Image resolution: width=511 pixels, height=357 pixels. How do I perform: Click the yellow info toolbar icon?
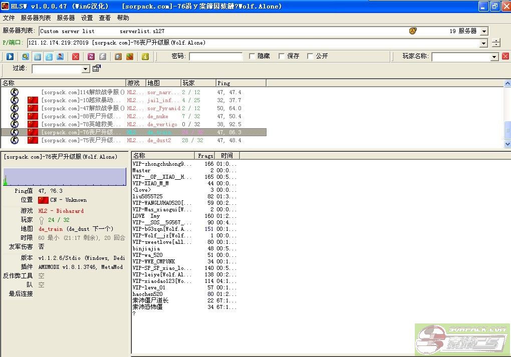(x=145, y=57)
